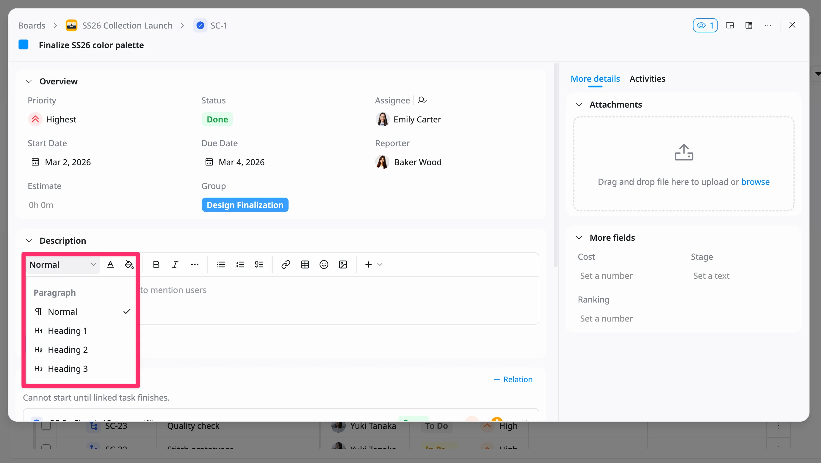Go to Boards breadcrumb
The height and width of the screenshot is (463, 821).
pos(32,25)
